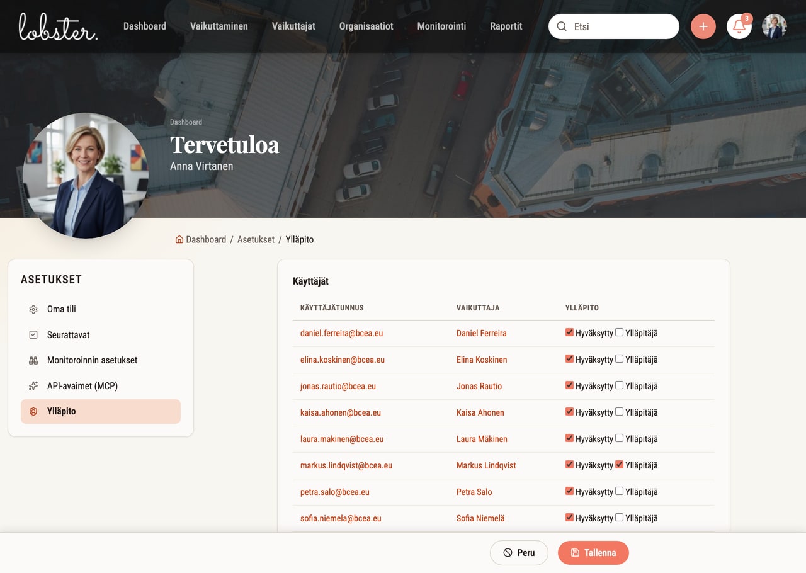Viewport: 806px width, 573px height.
Task: Open daniel.ferreira@bcea.eu user link
Action: coord(341,333)
